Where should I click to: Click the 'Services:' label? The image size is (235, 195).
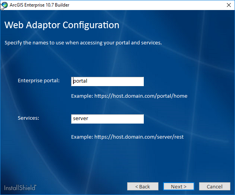(x=28, y=118)
